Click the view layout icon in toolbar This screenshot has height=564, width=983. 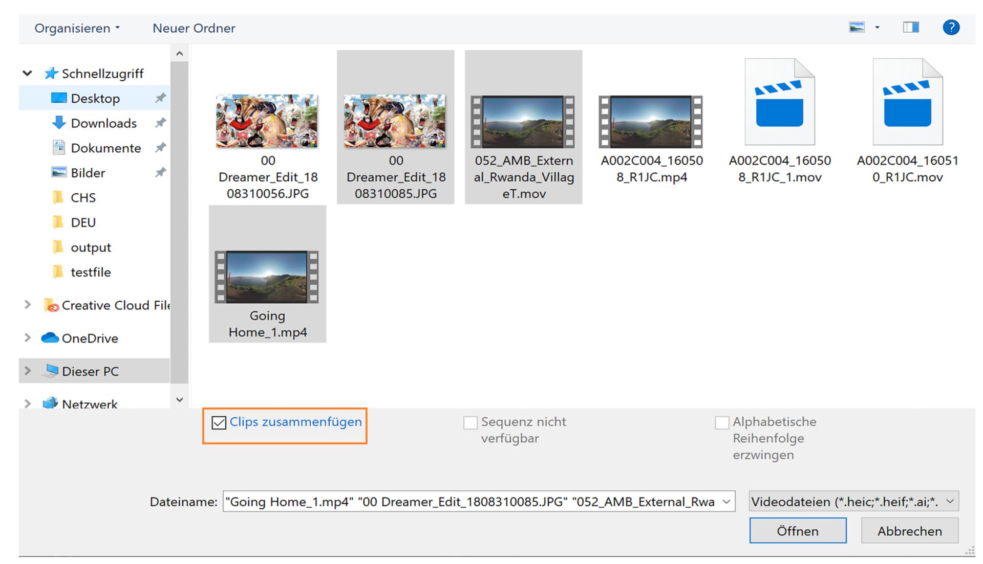coord(857,28)
